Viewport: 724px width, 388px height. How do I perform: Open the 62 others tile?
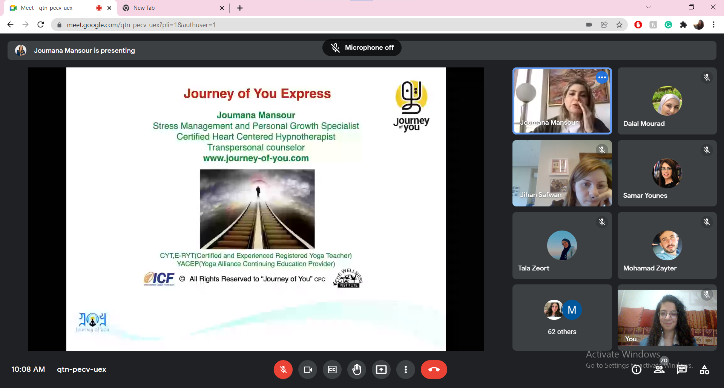point(562,318)
